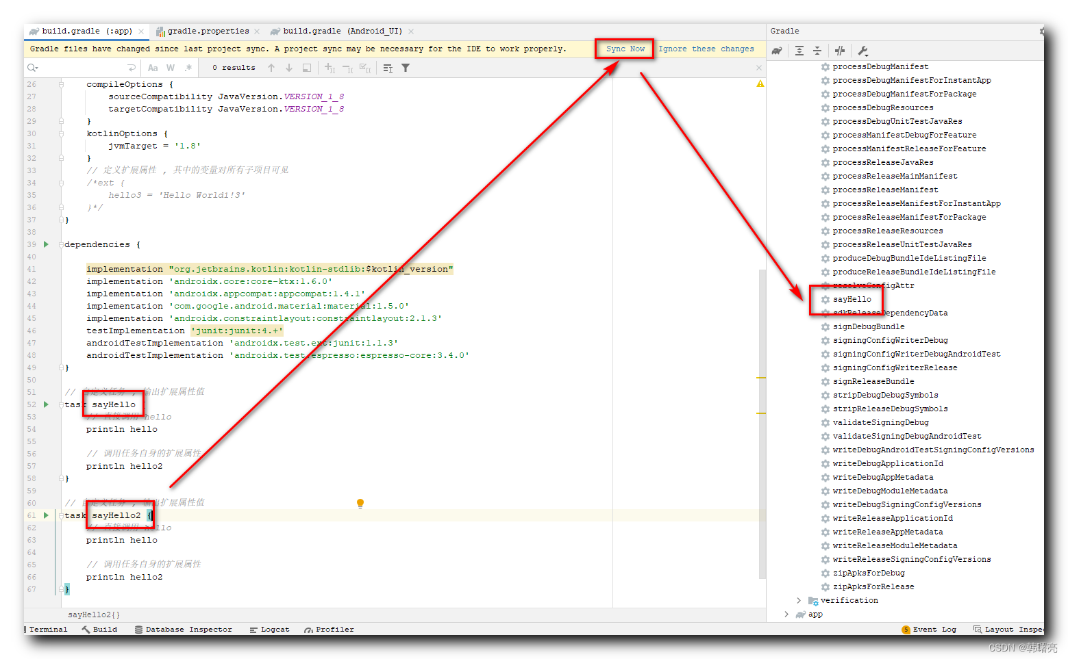Open Gradle build tool settings wrench
Image resolution: width=1068 pixels, height=659 pixels.
click(x=862, y=51)
